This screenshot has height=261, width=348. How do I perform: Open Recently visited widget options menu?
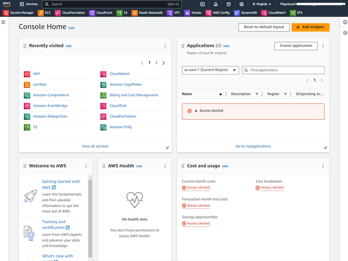tap(165, 46)
